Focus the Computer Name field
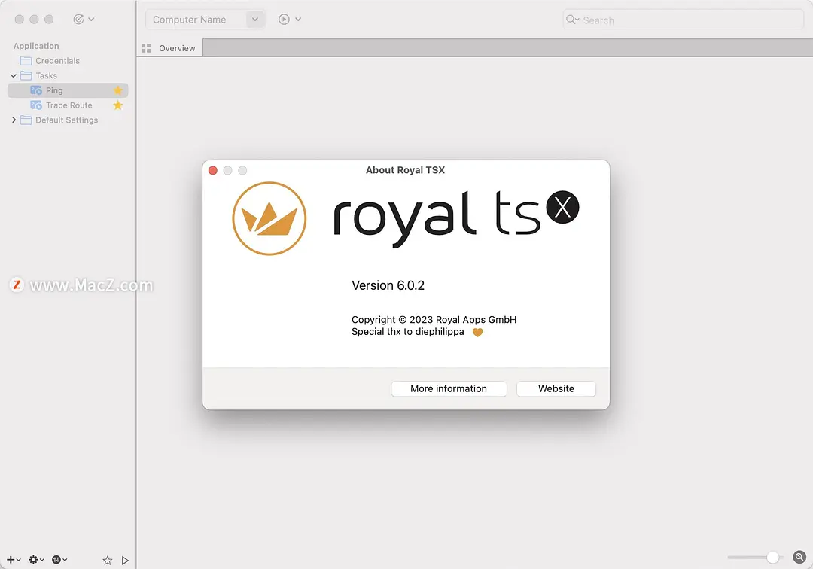 196,20
